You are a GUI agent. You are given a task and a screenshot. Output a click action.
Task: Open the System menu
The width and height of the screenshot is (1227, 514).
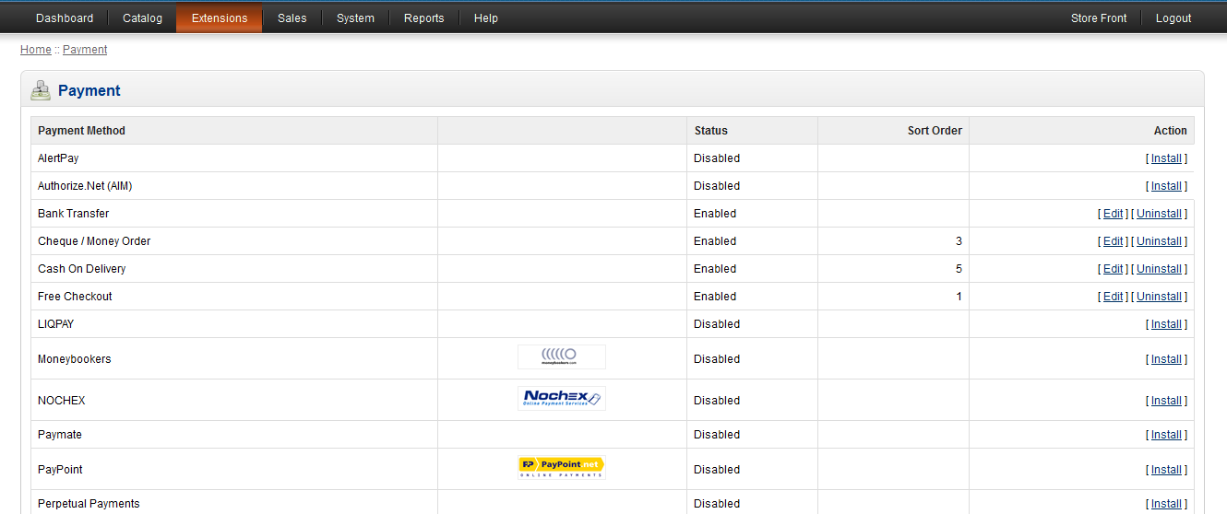tap(355, 18)
